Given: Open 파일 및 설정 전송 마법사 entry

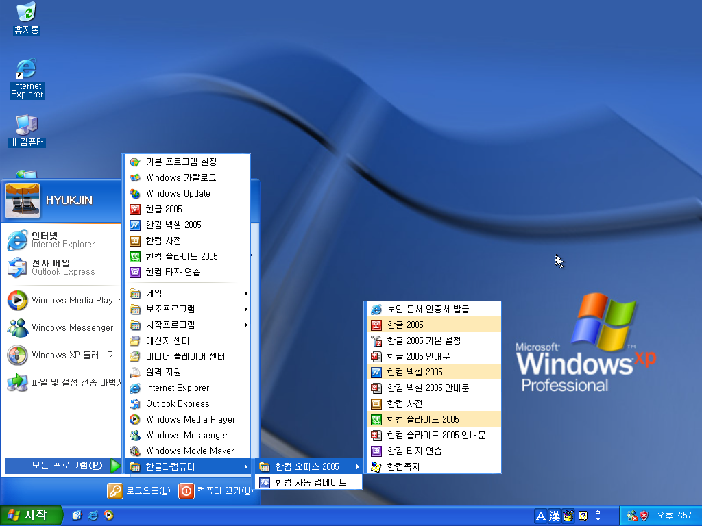Looking at the screenshot, I should (x=62, y=382).
